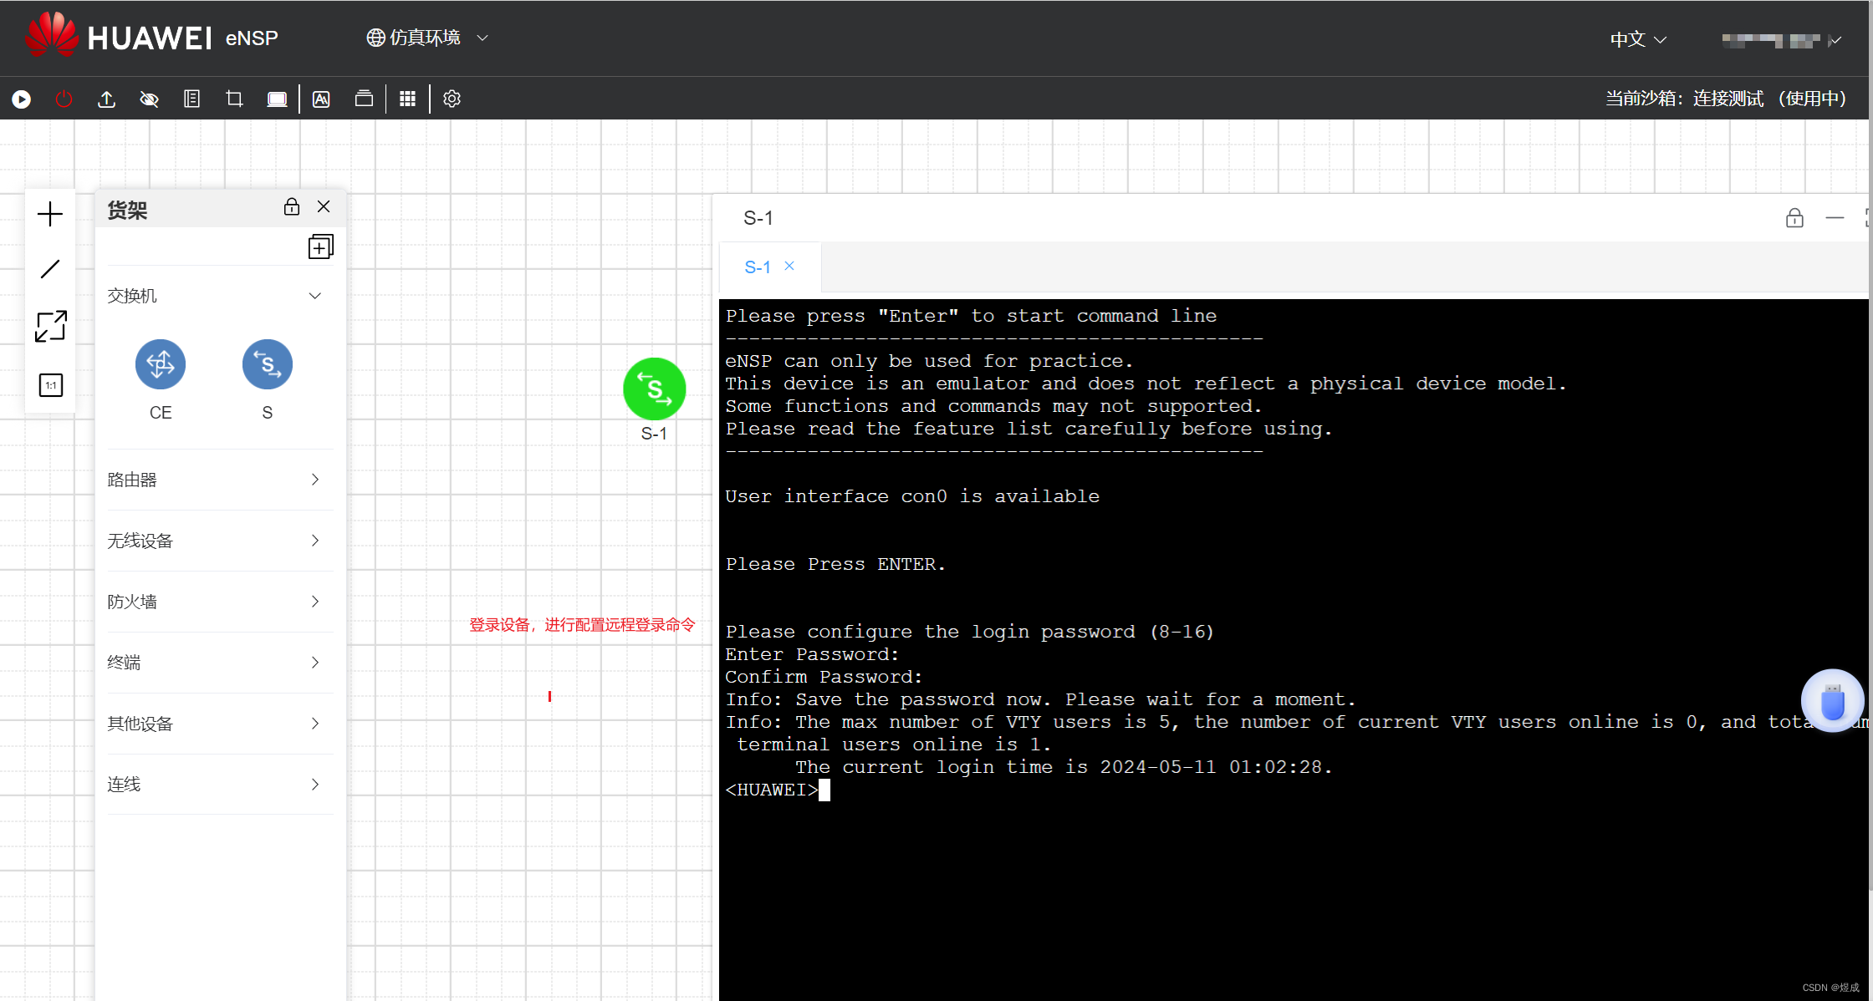
Task: Toggle the hide/eye visibility icon
Action: [149, 99]
